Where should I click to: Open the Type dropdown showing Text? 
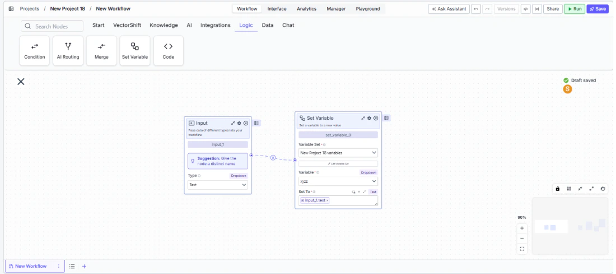click(x=218, y=185)
